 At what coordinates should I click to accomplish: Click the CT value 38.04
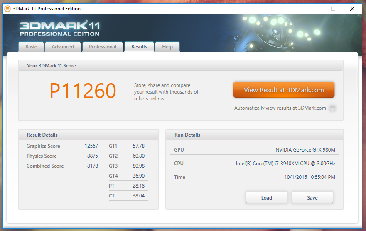pyautogui.click(x=139, y=196)
